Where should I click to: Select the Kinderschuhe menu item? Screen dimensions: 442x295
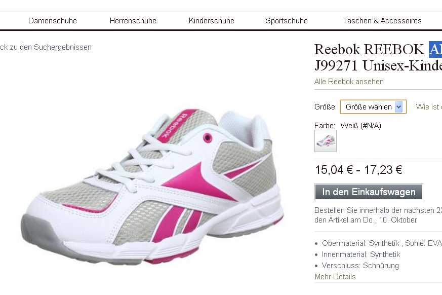tap(212, 21)
